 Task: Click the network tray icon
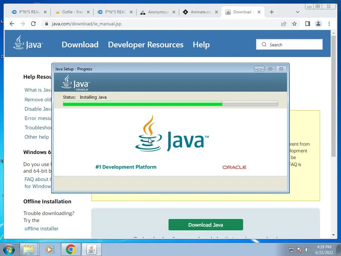coord(291,250)
